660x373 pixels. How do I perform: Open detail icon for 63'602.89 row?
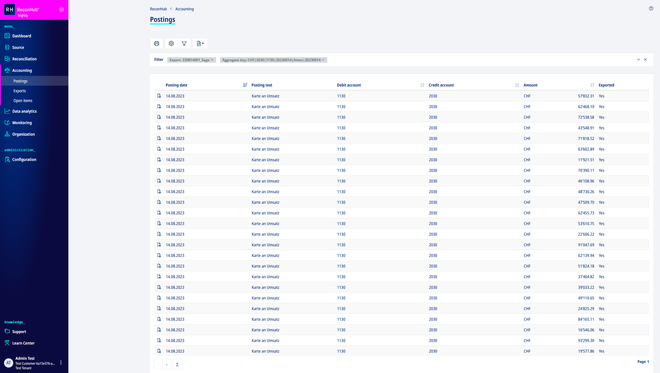coord(159,149)
